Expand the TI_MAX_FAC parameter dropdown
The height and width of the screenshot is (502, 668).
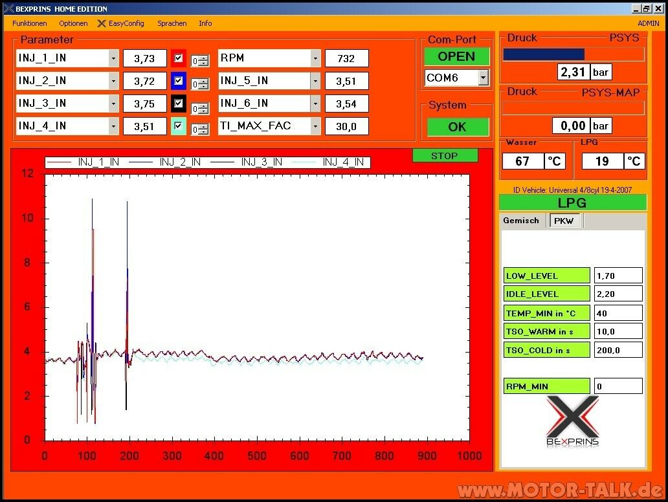point(315,126)
